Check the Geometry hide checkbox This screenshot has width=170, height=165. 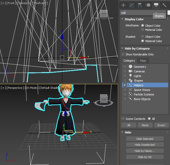click(125, 66)
